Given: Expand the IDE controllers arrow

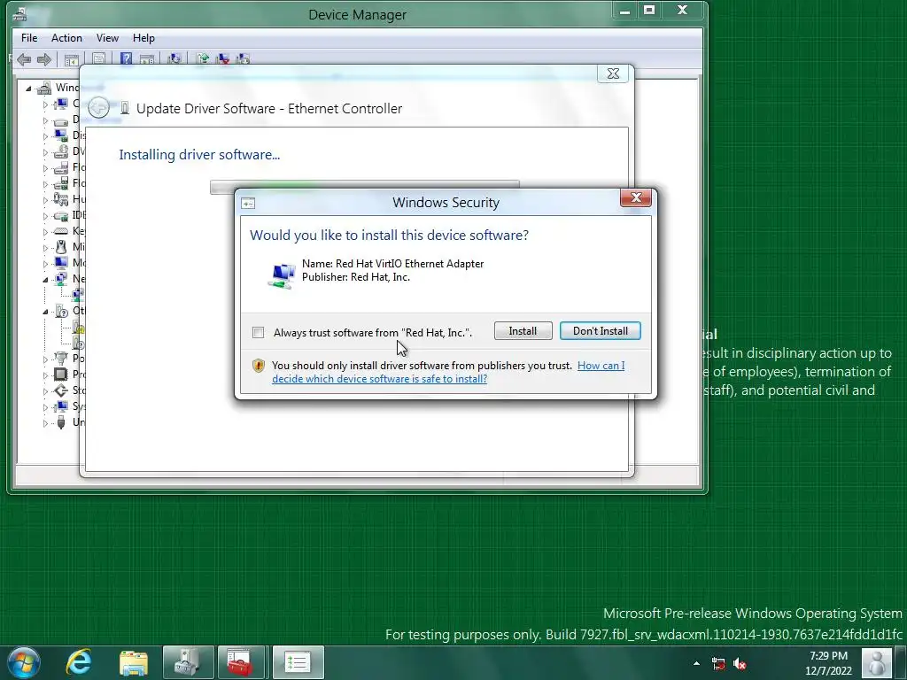Looking at the screenshot, I should point(45,216).
